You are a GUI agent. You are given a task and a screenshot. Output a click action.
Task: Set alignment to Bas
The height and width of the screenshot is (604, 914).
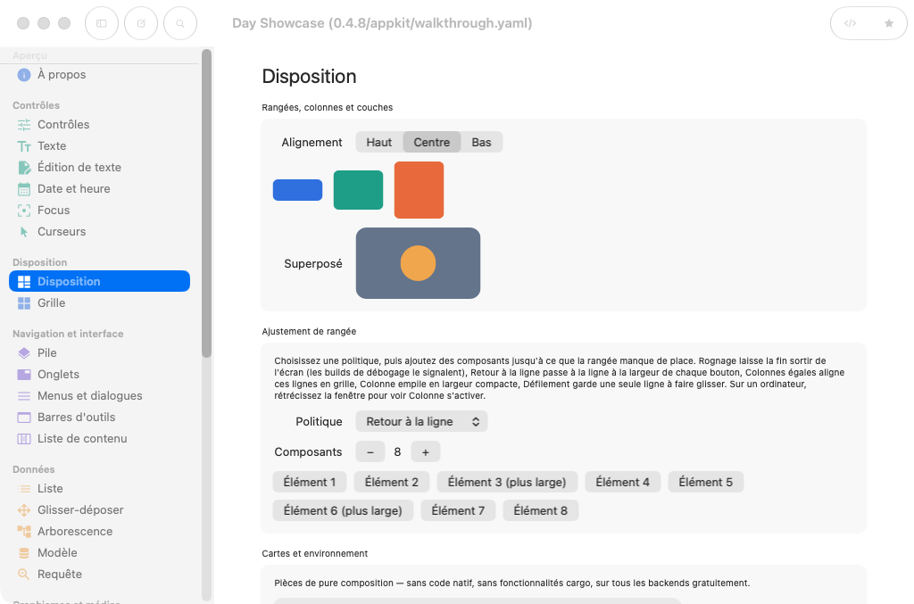(x=481, y=142)
